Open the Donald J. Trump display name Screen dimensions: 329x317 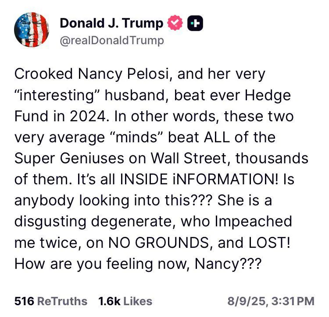coord(111,23)
